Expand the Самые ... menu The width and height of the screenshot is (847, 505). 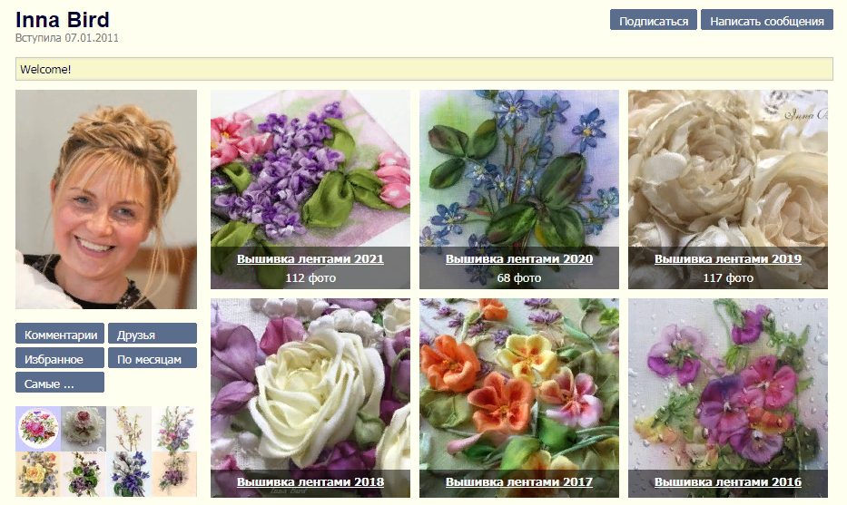point(60,384)
